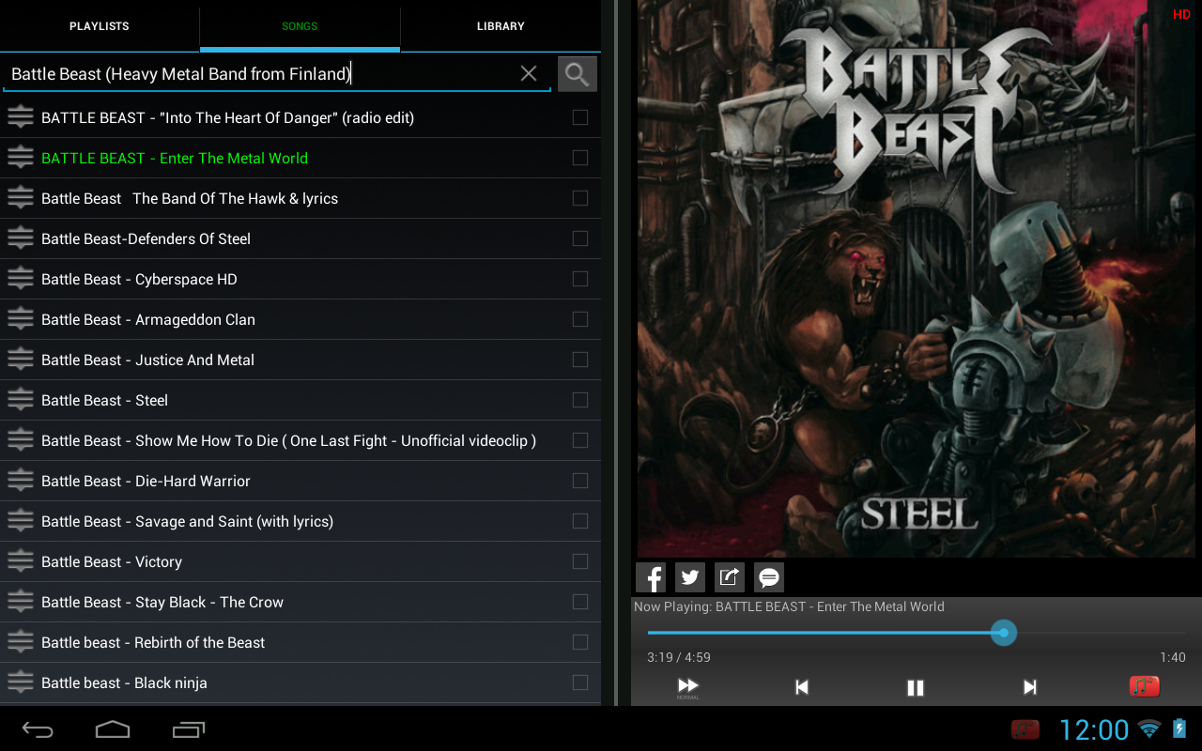This screenshot has height=751, width=1202.
Task: Grab the handle of Cyberspace HD row
Action: (21, 279)
